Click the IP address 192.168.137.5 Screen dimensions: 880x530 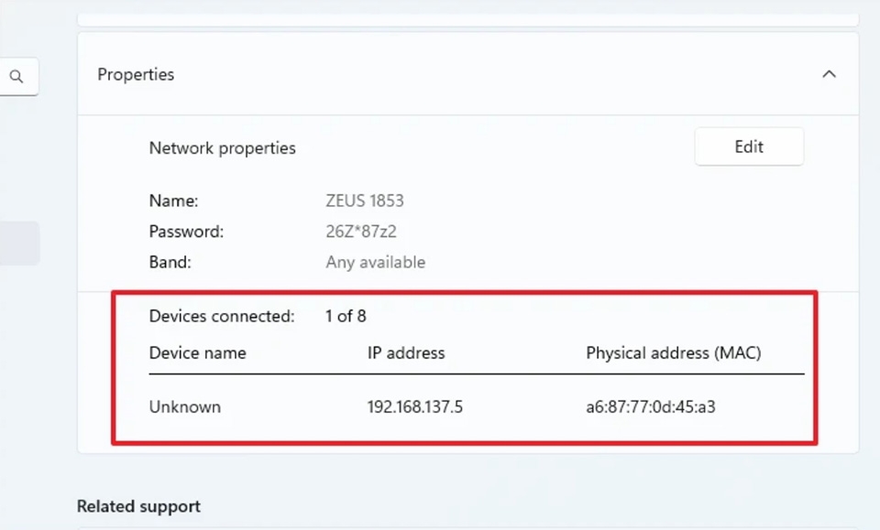tap(414, 406)
